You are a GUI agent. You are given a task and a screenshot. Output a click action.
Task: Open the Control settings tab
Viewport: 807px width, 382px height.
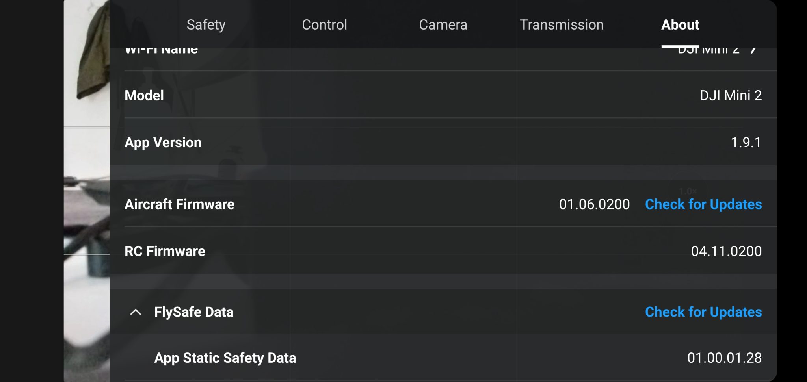point(324,24)
